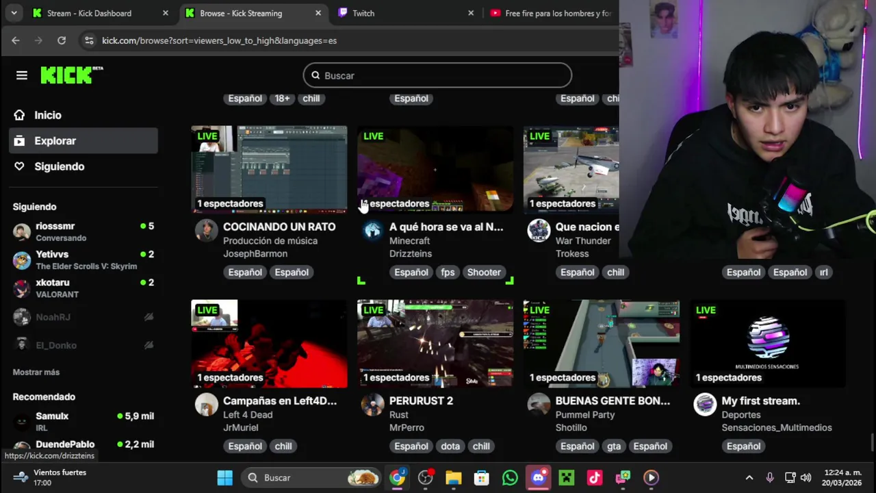Open riossmmr followed channel
Viewport: 876px width, 493px height.
83,231
